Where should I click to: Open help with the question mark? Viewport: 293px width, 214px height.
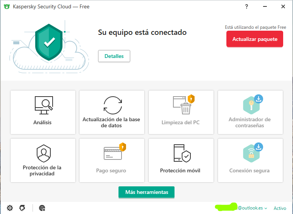point(246,6)
